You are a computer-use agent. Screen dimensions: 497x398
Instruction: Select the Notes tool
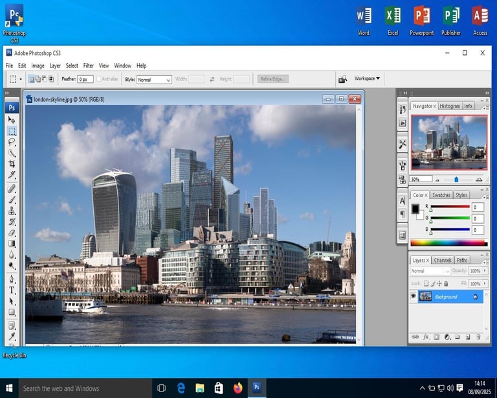click(12, 325)
